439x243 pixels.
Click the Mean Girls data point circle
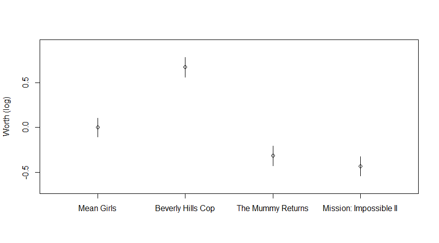pos(98,128)
